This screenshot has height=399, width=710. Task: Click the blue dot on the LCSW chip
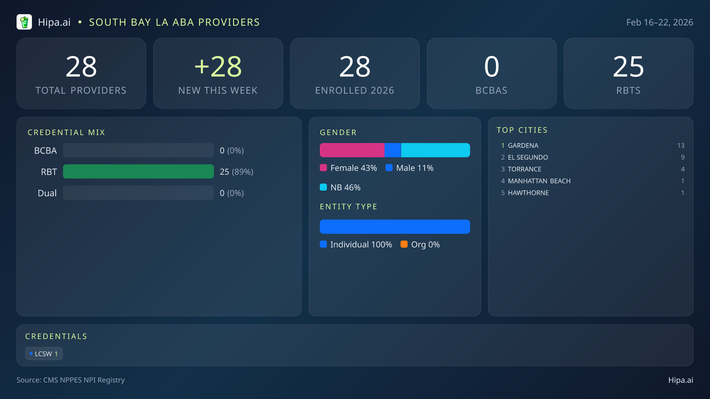click(x=31, y=353)
